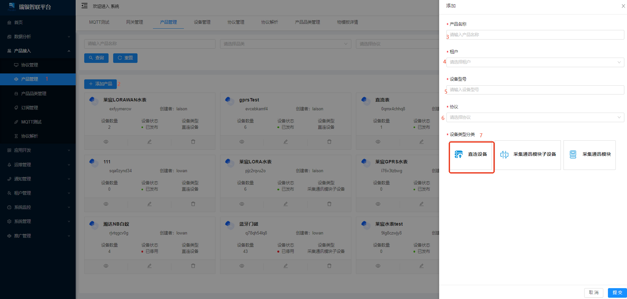View details of 莱宸LORAWAN水表 via eye icon
Viewport: 627px width, 299px height.
tap(106, 142)
